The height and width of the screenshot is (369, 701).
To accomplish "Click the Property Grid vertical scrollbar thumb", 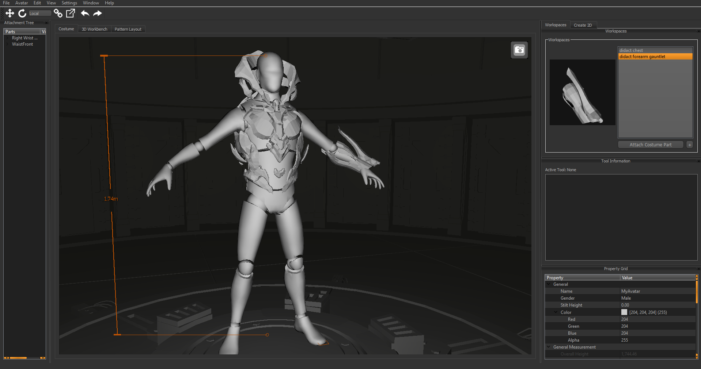I will [697, 292].
